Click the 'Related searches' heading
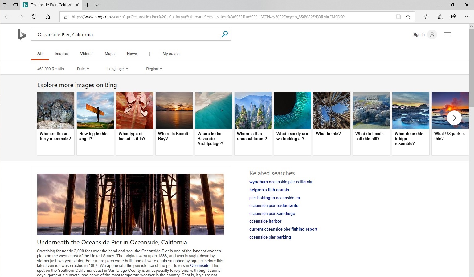The image size is (474, 277). [x=272, y=173]
